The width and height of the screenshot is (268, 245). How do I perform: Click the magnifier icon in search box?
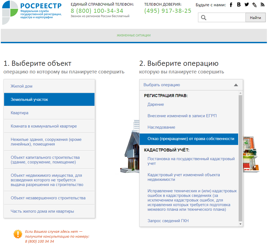(204, 17)
